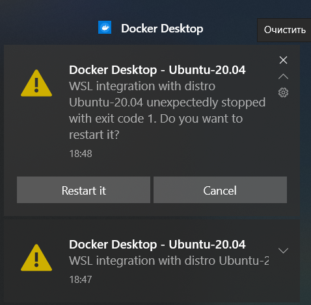The width and height of the screenshot is (311, 305).
Task: Click the Restart it button
Action: [83, 190]
